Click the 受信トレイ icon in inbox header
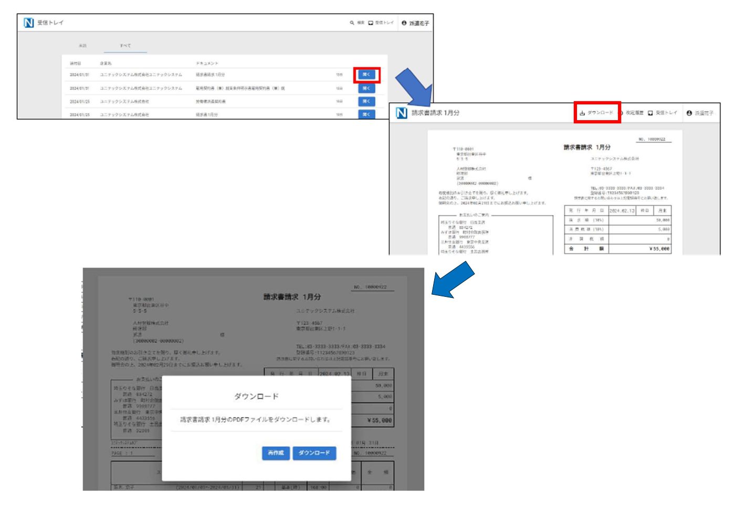The width and height of the screenshot is (746, 513). point(371,23)
